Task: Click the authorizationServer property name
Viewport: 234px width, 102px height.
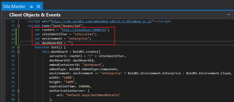Action: coord(67,91)
